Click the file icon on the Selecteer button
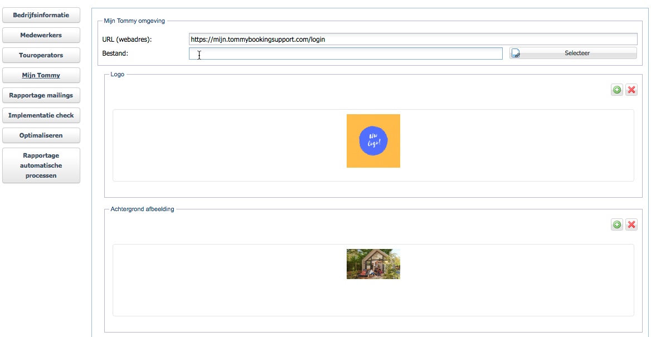Screen dimensions: 651x337 pos(516,53)
